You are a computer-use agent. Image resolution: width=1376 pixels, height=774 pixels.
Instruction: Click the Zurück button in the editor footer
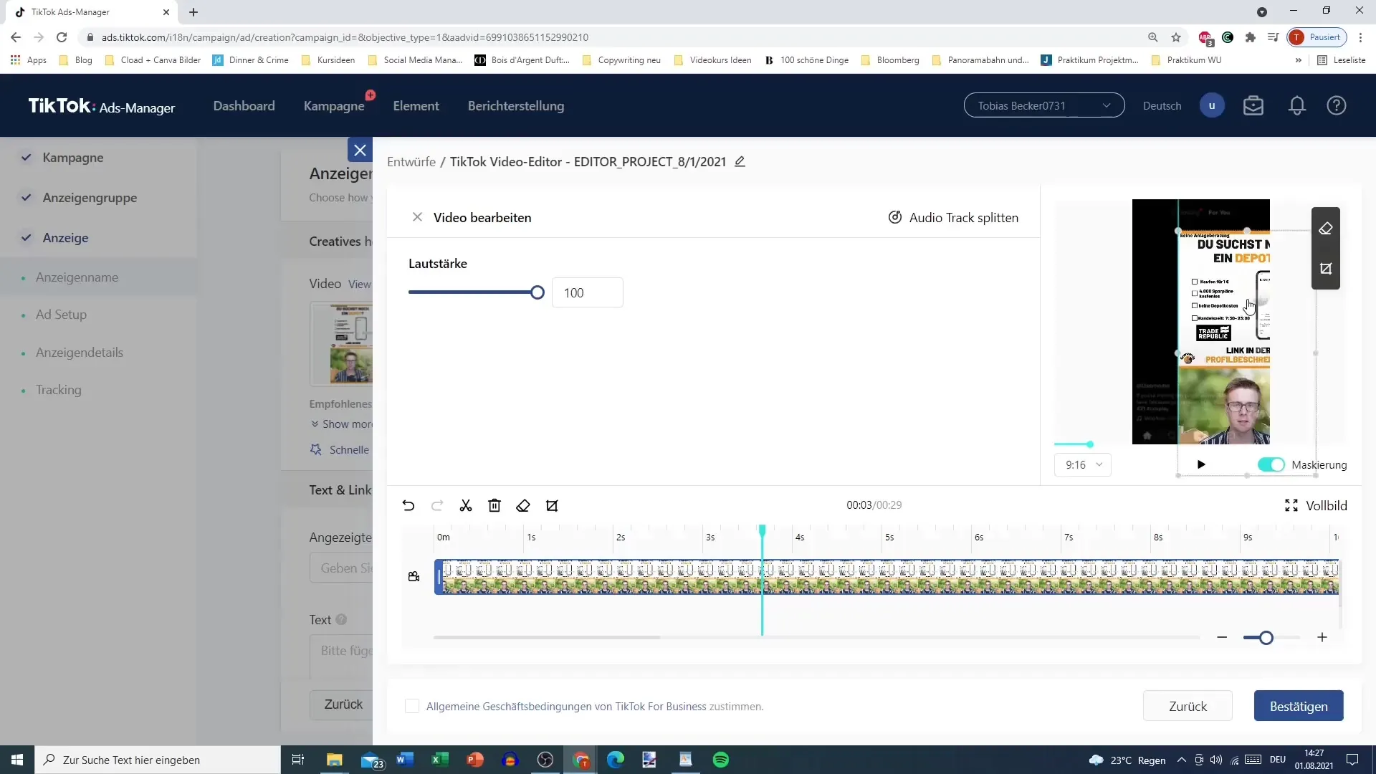tap(1188, 706)
